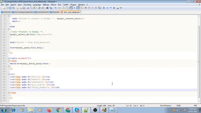
Task: Collapse the table fold marker at line 21
Action: [9, 58]
